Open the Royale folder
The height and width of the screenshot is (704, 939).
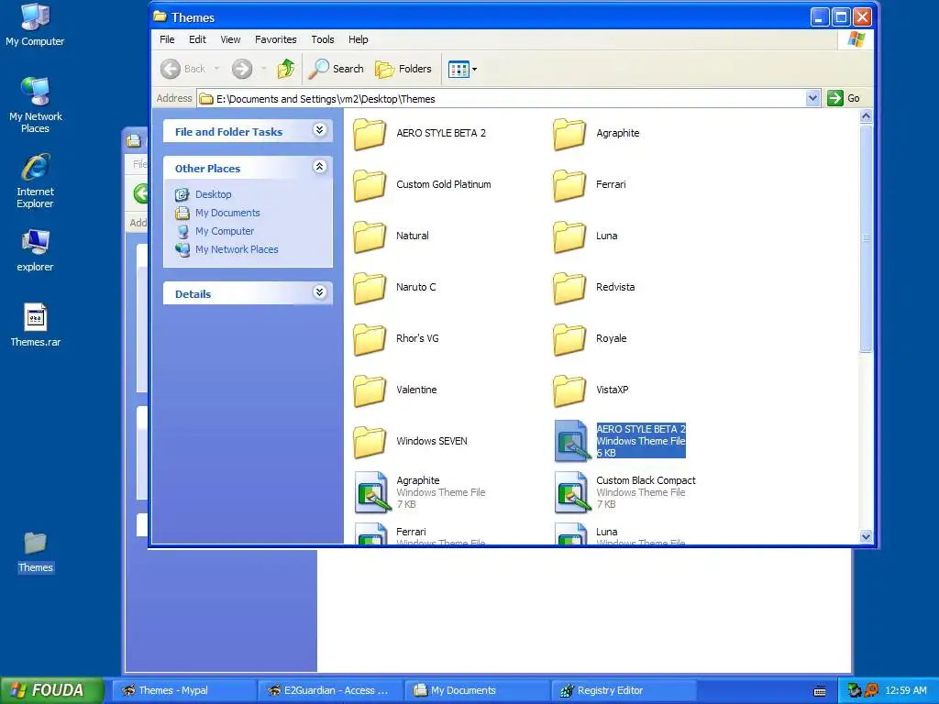(x=590, y=339)
